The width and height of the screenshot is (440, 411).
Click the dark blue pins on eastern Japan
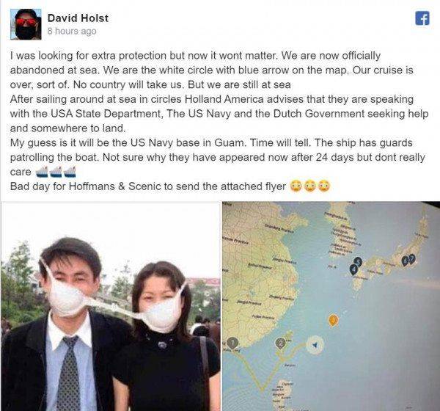pyautogui.click(x=408, y=260)
